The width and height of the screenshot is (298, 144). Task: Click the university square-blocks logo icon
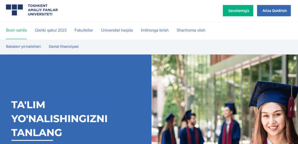click(15, 10)
